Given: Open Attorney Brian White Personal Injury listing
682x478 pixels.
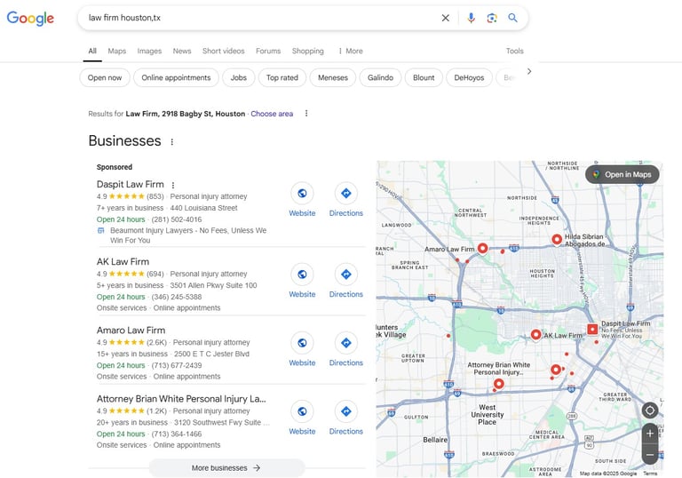Looking at the screenshot, I should pos(181,399).
